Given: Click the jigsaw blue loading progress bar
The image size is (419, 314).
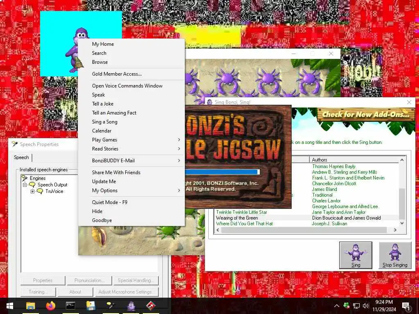Looking at the screenshot, I should [222, 172].
